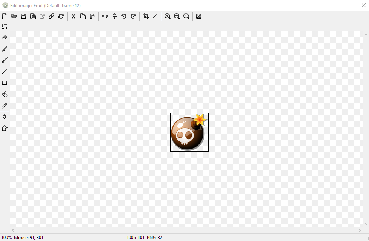Viewport: 369px width, 241px height.
Task: Crop the image with the crop icon
Action: pyautogui.click(x=146, y=16)
